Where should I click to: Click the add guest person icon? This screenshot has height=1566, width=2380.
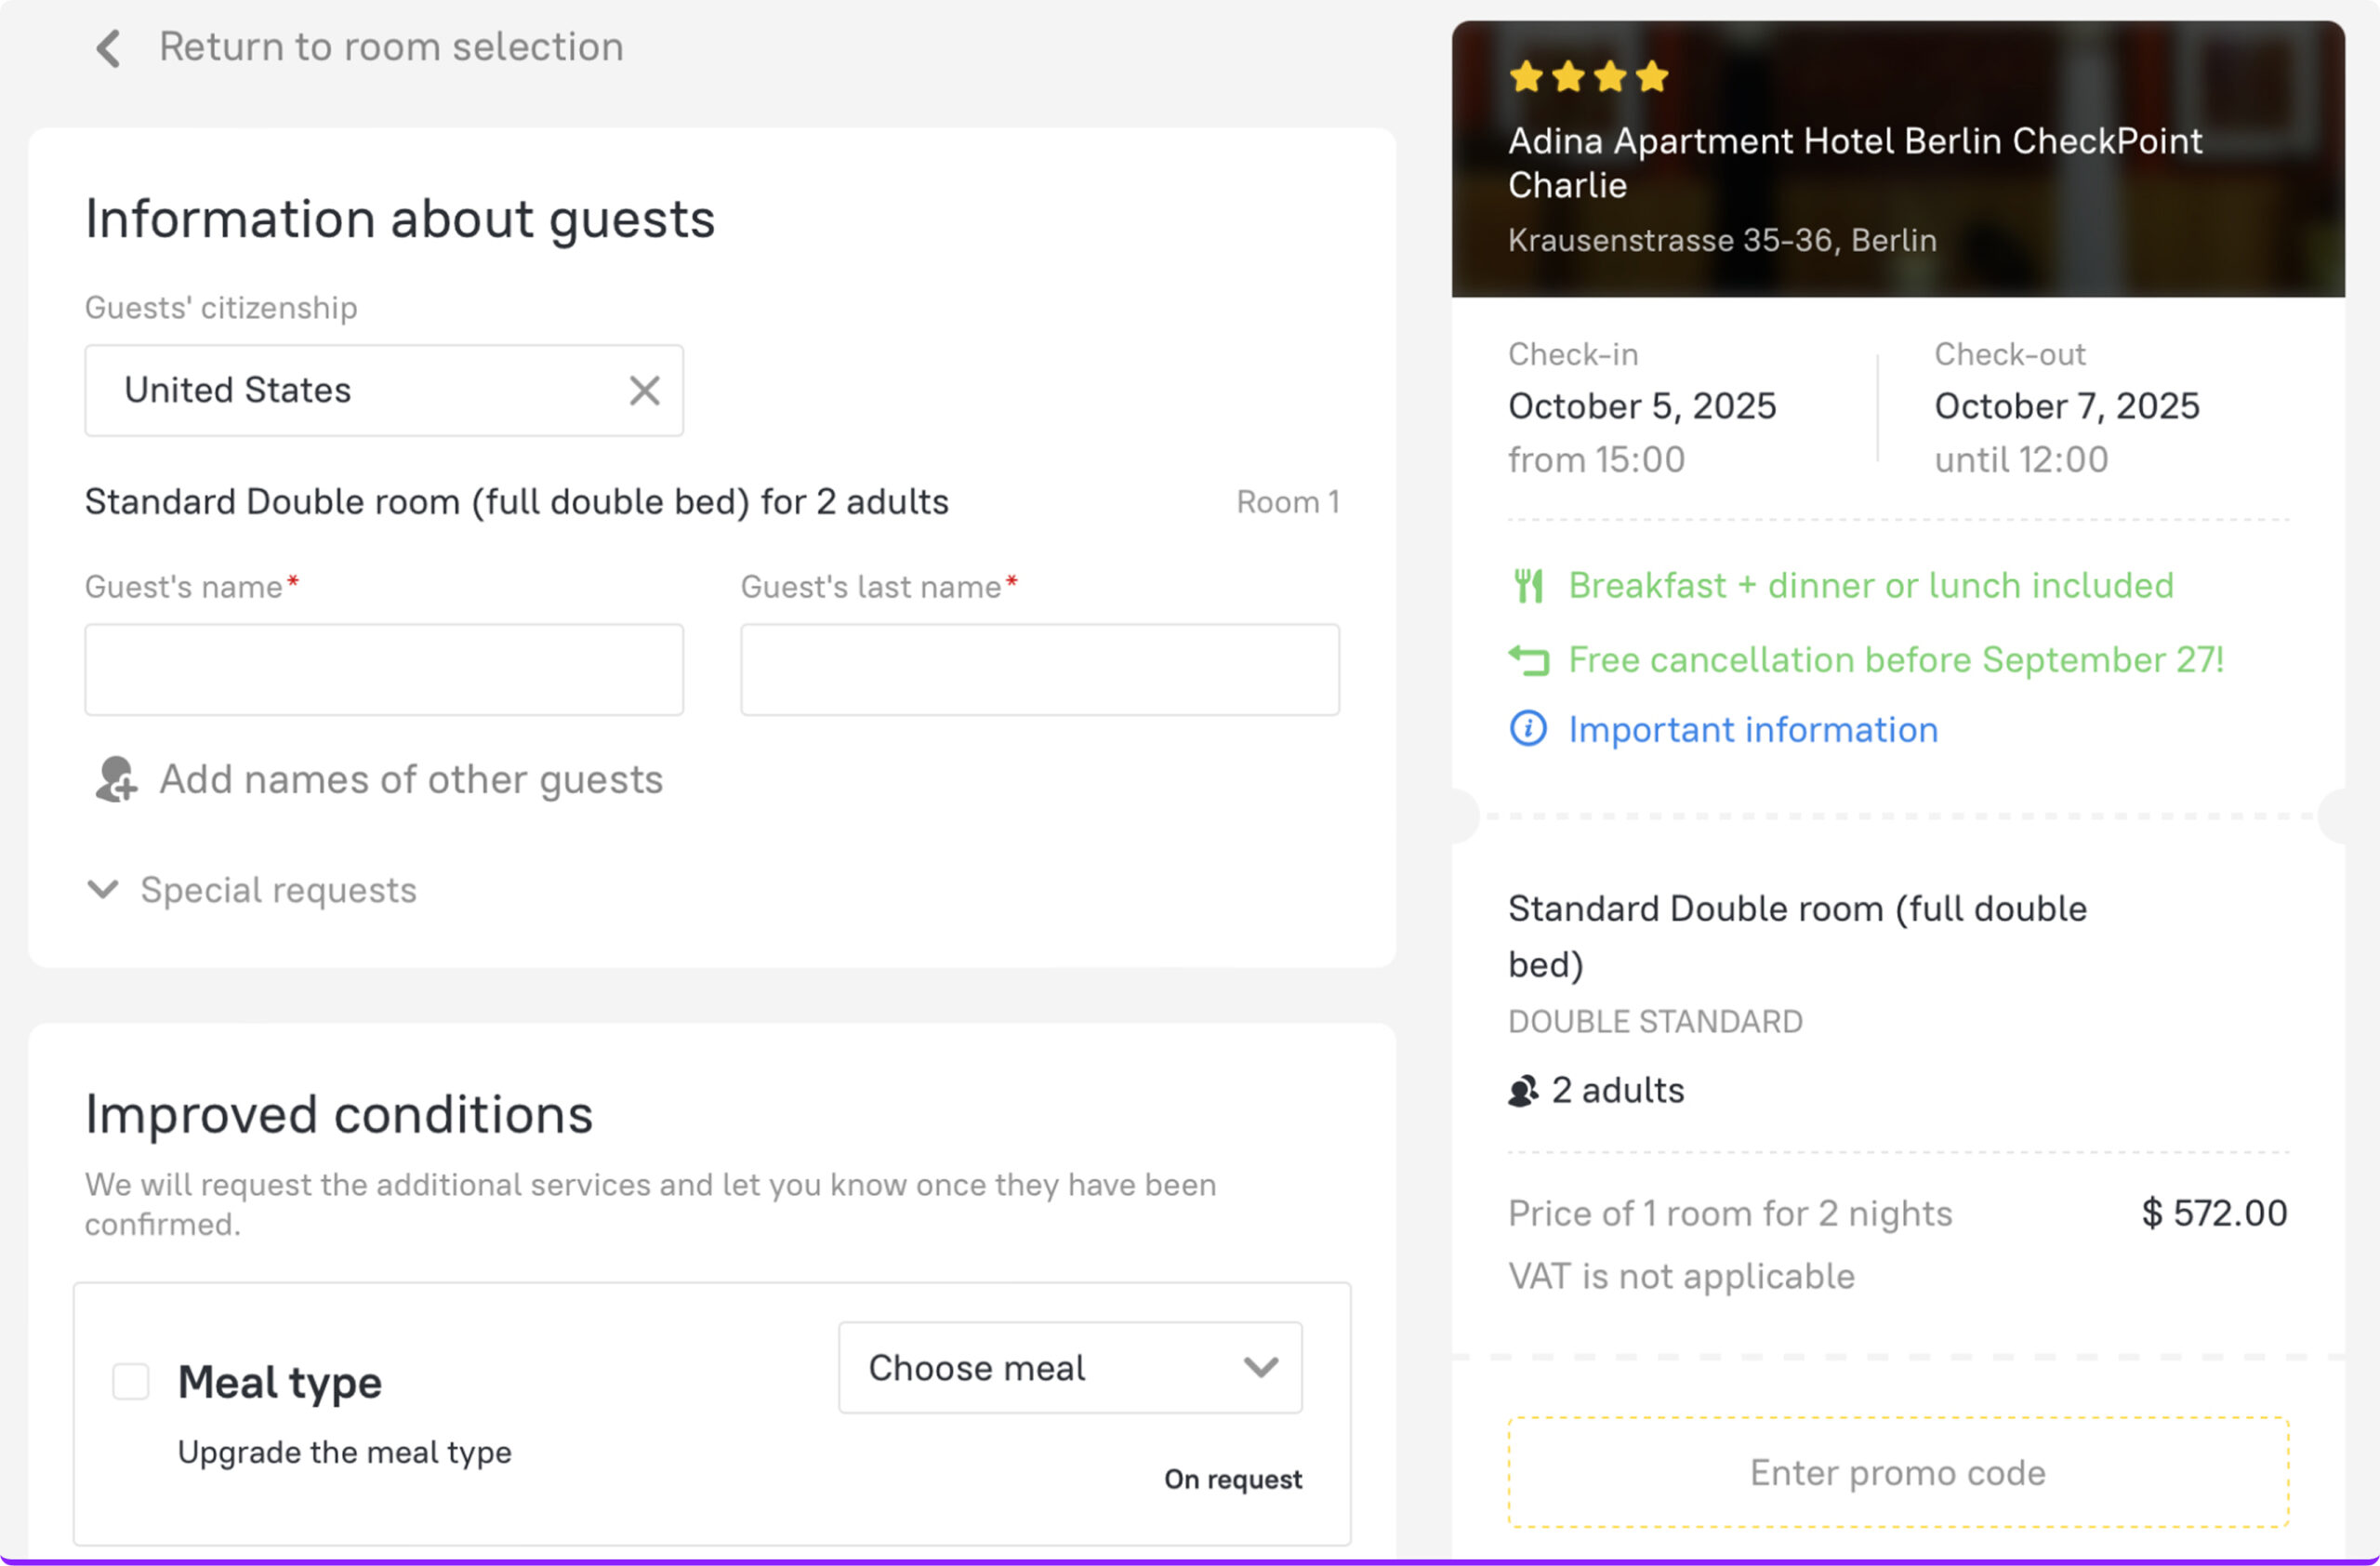[116, 779]
